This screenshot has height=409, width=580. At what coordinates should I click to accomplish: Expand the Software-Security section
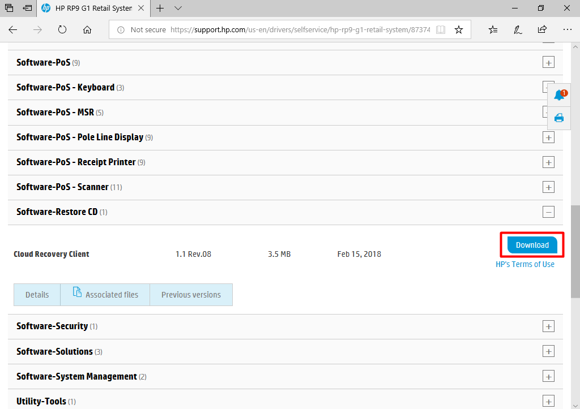click(x=548, y=326)
